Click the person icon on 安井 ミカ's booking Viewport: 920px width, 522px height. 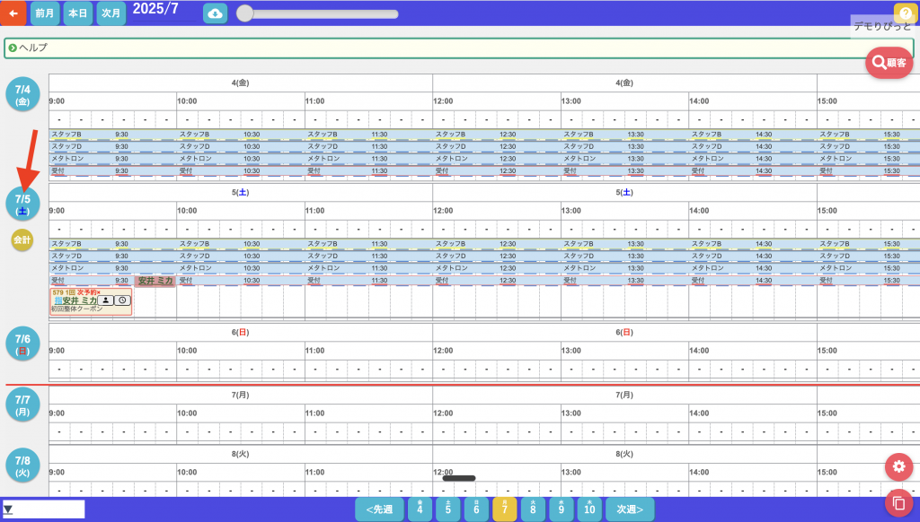point(106,300)
